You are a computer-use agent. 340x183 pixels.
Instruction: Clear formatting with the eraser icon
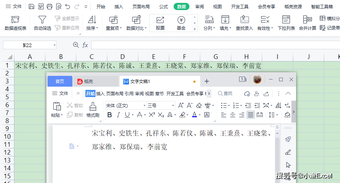pyautogui.click(x=199, y=105)
